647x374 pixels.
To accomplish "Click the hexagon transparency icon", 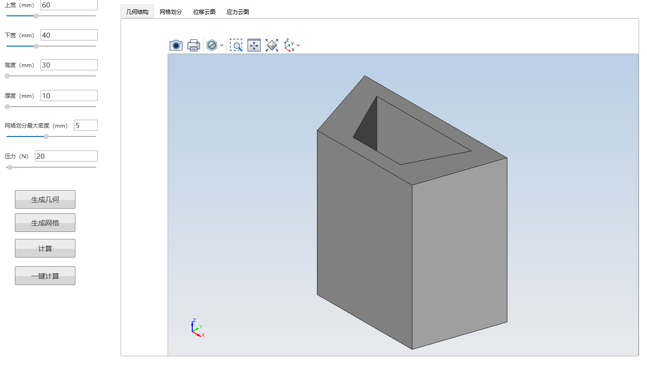I will tap(212, 45).
